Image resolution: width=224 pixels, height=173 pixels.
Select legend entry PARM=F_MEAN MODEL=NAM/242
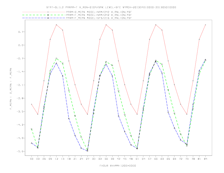(x=99, y=15)
